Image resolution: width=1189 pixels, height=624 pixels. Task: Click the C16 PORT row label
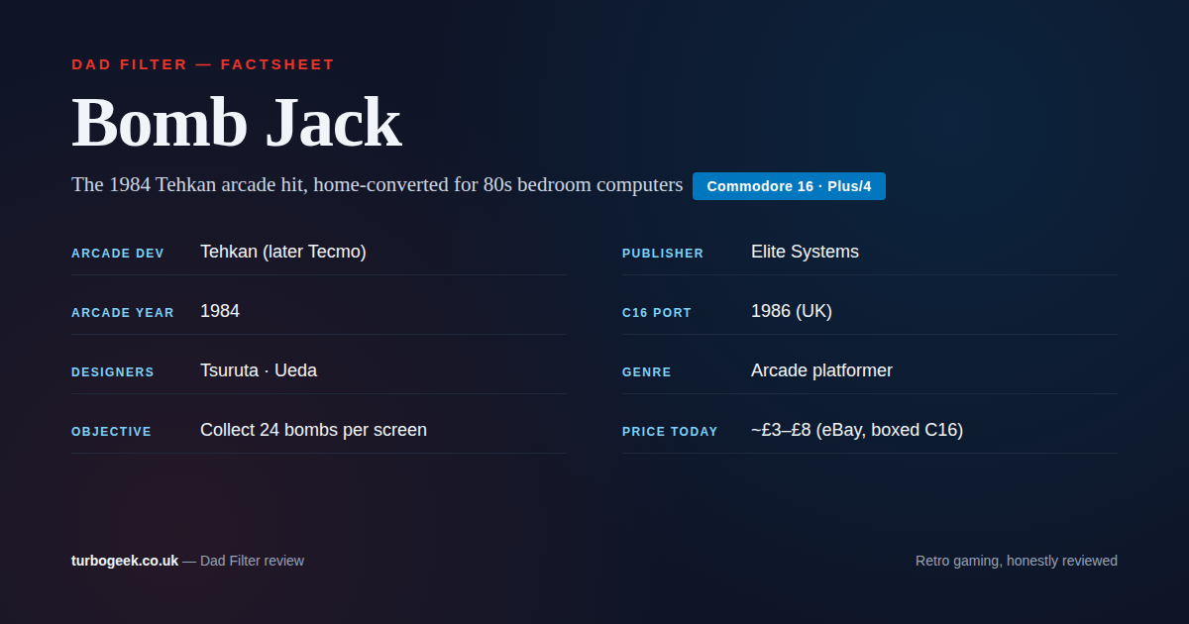tap(657, 312)
